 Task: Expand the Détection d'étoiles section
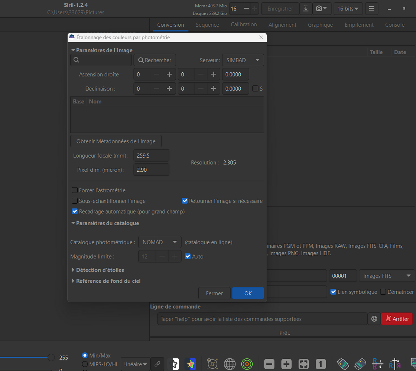coord(100,270)
